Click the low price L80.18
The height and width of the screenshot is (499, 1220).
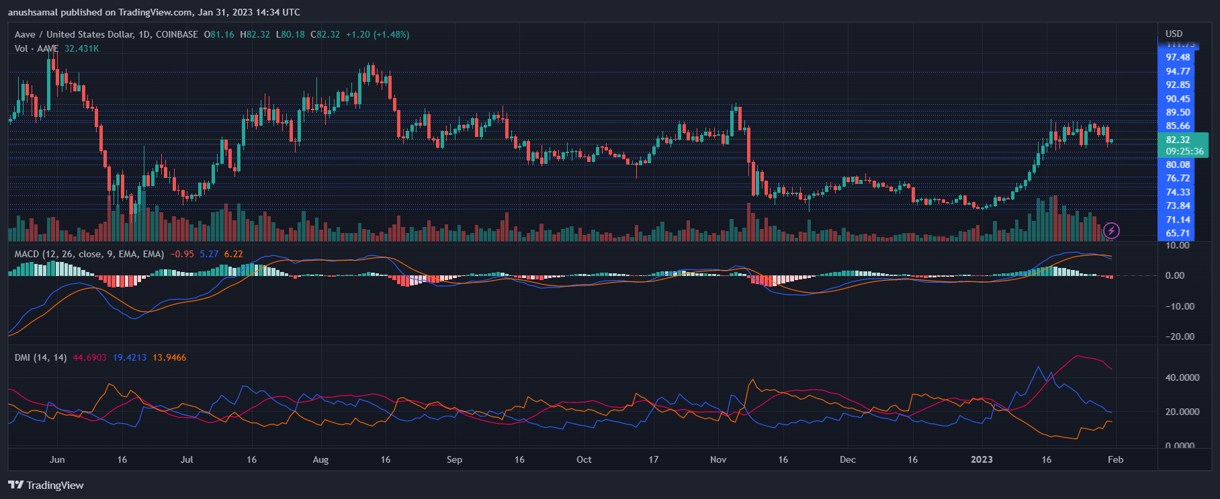(x=290, y=34)
